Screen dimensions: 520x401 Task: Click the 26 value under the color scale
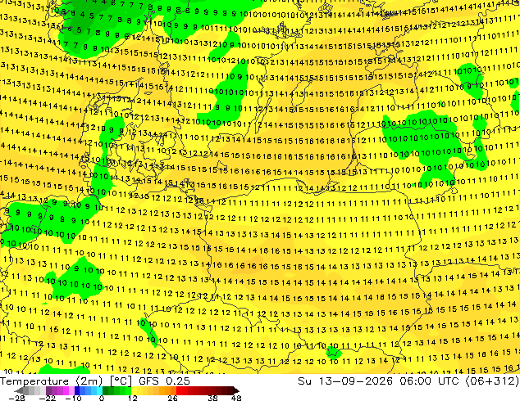(172, 398)
